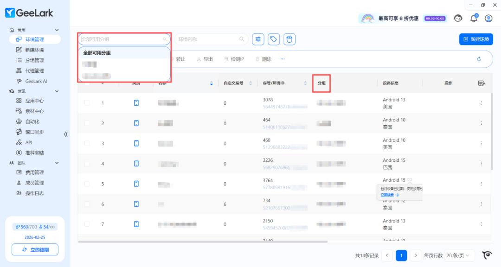Select checkbox for row 6
Viewport: 501px width, 267px height.
[87, 204]
